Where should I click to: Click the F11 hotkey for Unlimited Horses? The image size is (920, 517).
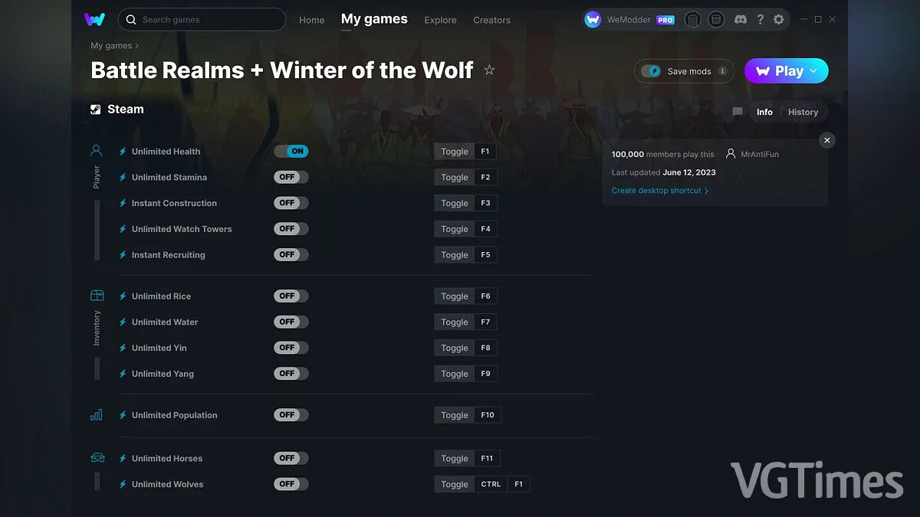click(488, 458)
